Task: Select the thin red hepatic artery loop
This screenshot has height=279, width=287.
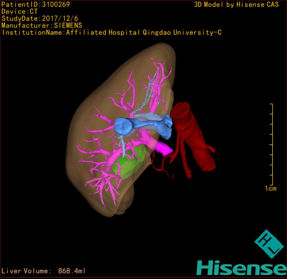Action: point(163,169)
